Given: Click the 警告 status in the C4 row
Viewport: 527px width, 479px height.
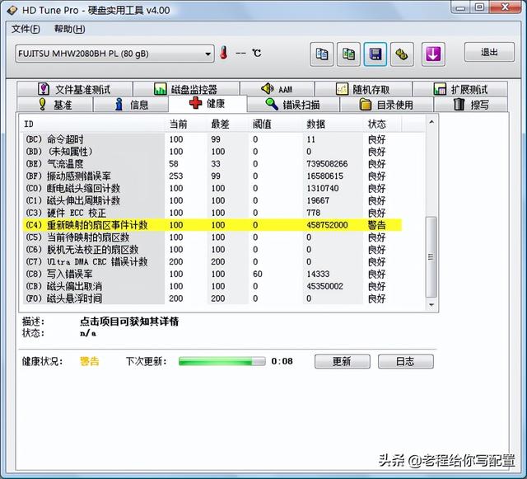Looking at the screenshot, I should point(377,225).
